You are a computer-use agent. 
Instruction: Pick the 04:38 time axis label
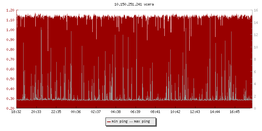116,112
